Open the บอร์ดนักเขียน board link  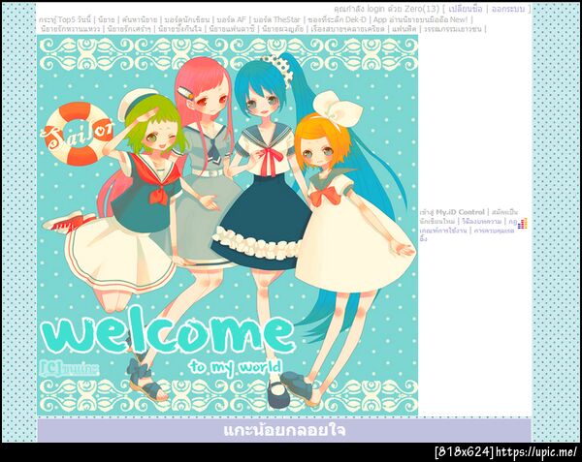point(187,19)
